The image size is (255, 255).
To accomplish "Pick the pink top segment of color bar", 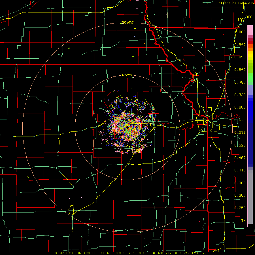I will (250, 30).
